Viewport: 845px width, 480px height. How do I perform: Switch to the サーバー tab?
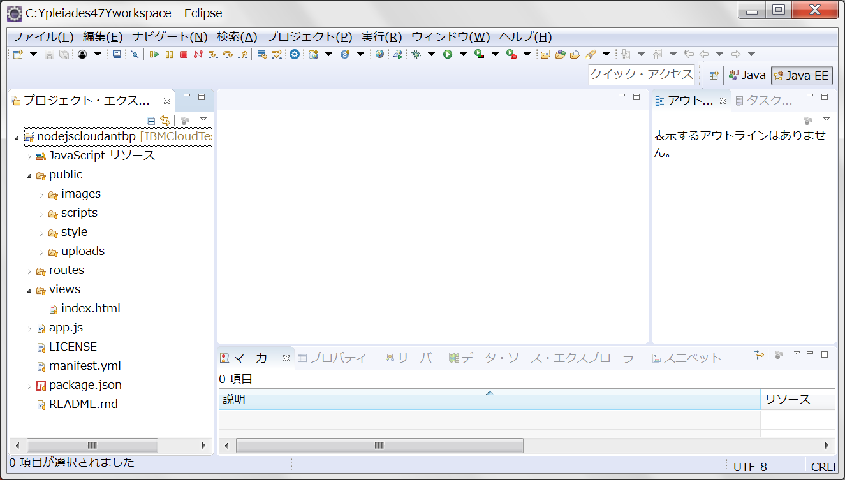414,358
